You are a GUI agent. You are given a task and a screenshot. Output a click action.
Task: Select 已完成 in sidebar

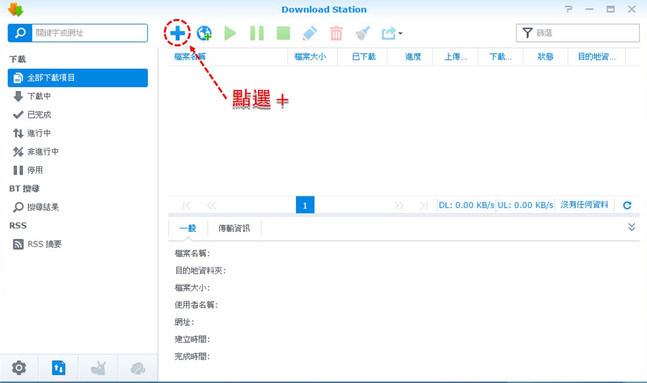click(x=78, y=115)
